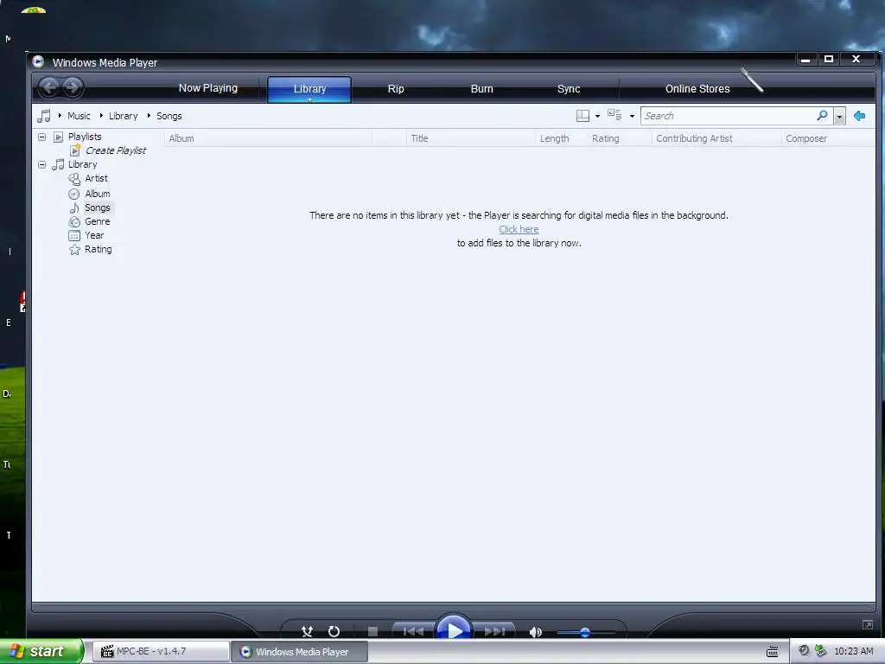The width and height of the screenshot is (885, 664).
Task: Click the Forward navigation arrow
Action: [x=73, y=87]
